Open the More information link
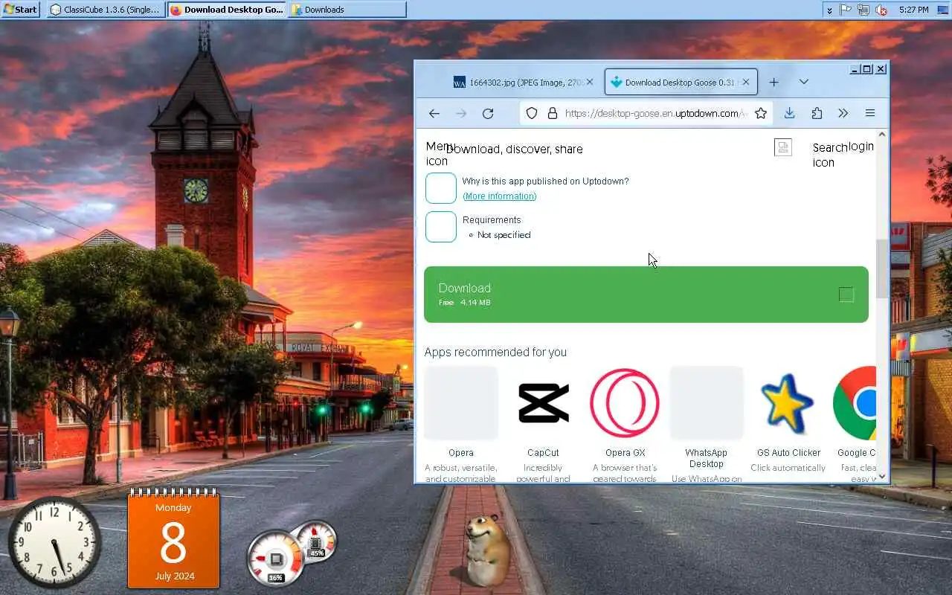The height and width of the screenshot is (595, 952). [500, 196]
